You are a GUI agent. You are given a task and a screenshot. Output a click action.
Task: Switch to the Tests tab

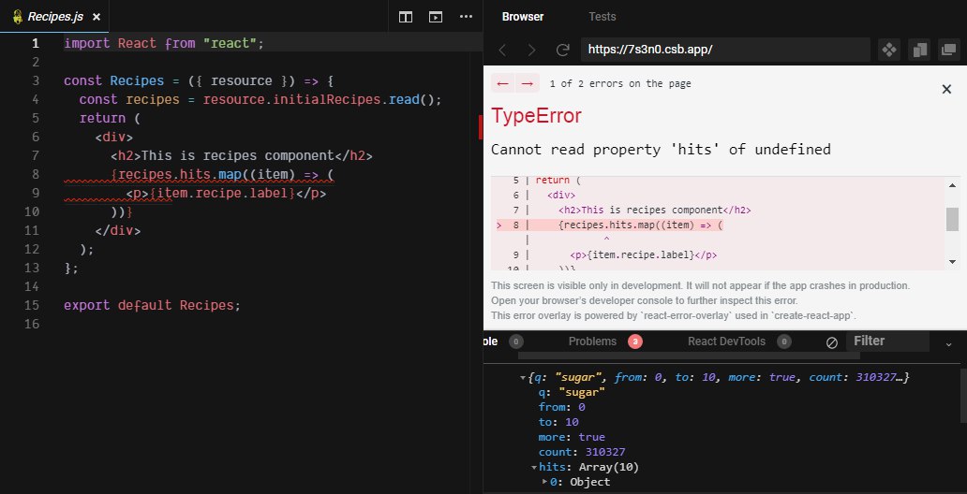[602, 17]
